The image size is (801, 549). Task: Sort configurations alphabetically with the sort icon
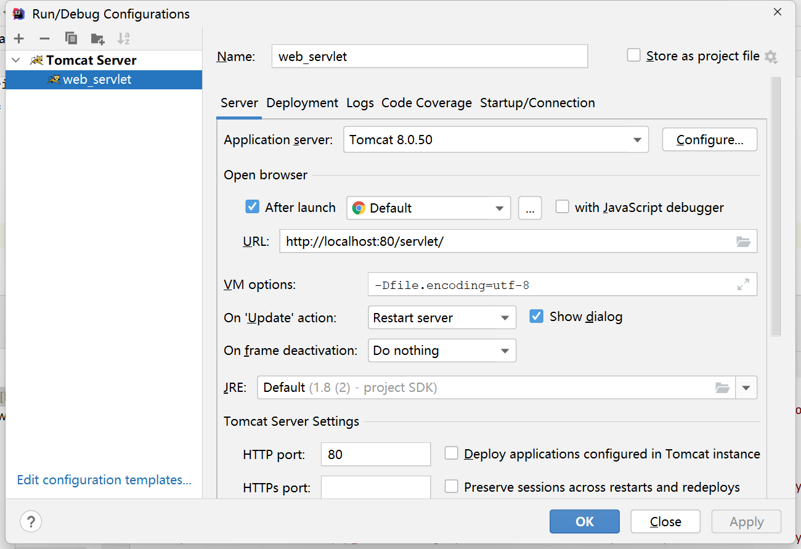tap(123, 39)
